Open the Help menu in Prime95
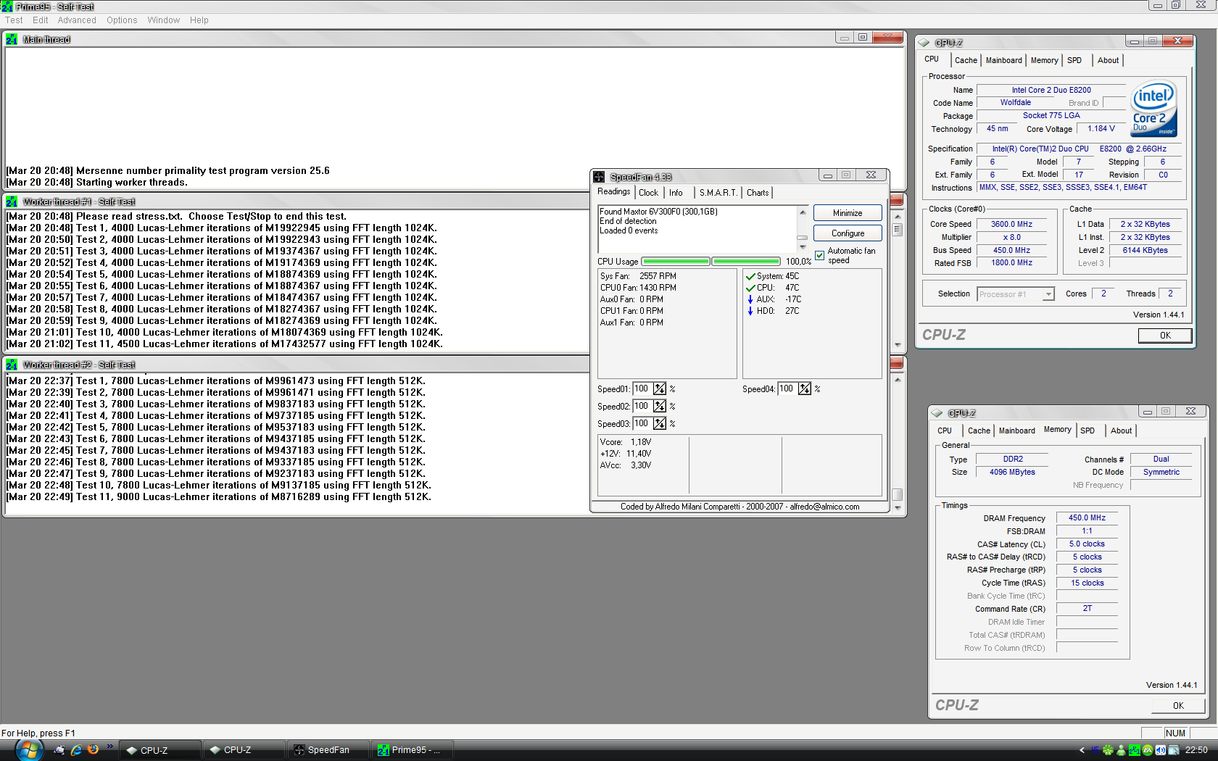This screenshot has height=761, width=1218. pyautogui.click(x=199, y=20)
